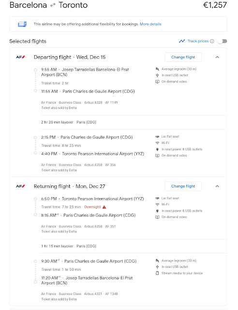Click the 2 hr 20 min layover row
This screenshot has width=238, height=310.
pos(134,122)
